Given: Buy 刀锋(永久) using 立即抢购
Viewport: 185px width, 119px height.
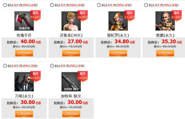Looking at the screenshot, I should (x=24, y=114).
